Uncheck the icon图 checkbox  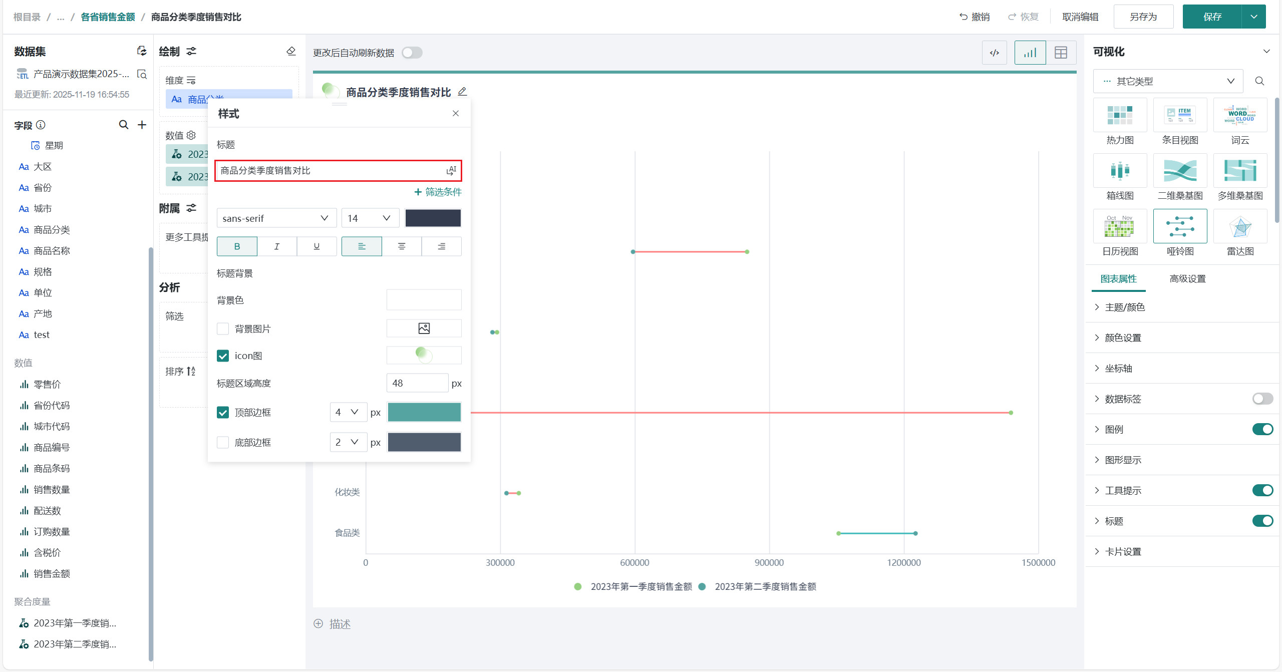[223, 356]
